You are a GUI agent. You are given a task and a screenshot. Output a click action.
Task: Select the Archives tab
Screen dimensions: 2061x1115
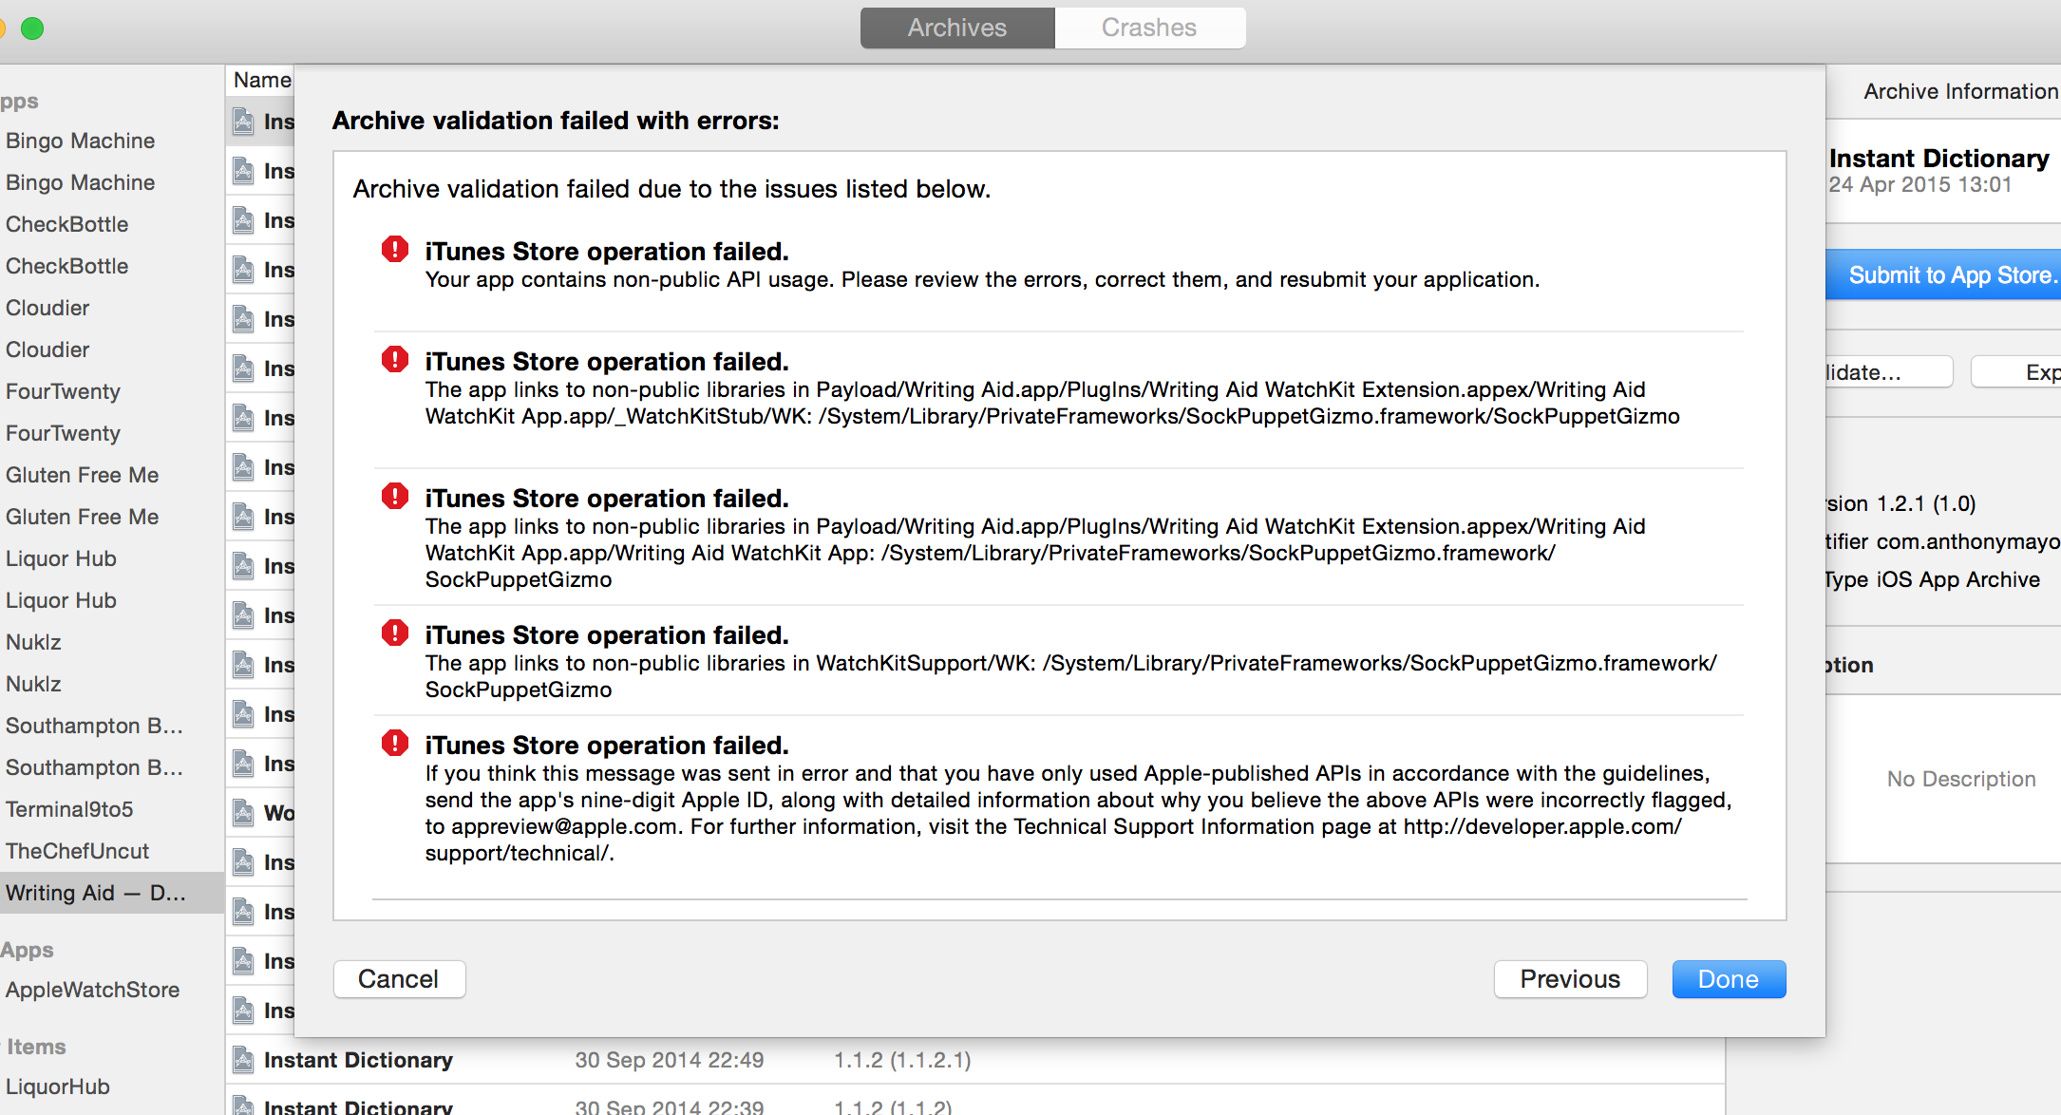tap(956, 28)
